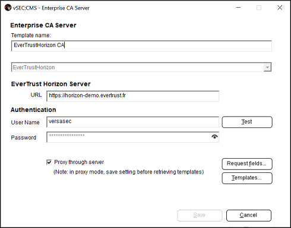The height and width of the screenshot is (228, 291).
Task: Click the Test button
Action: click(247, 122)
